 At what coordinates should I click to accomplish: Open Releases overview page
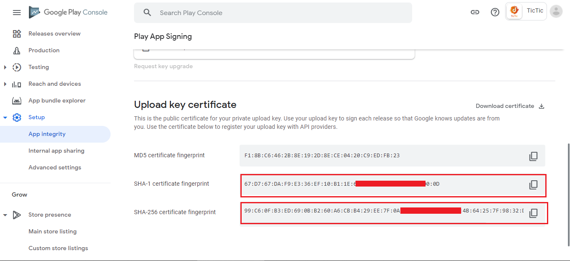coord(54,33)
